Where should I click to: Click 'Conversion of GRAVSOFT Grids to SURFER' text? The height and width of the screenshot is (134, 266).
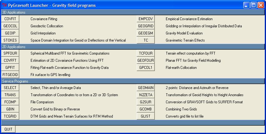tap(204, 102)
